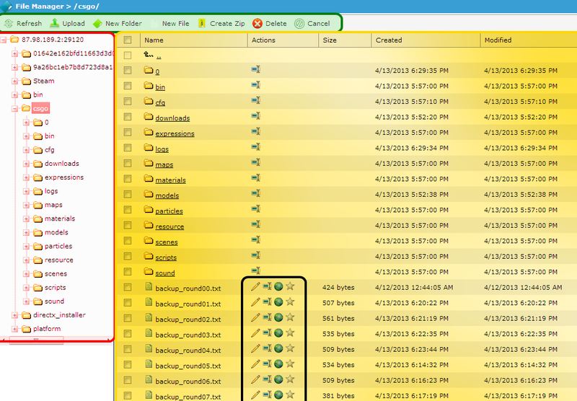Expand the Steam folder in the tree

tap(14, 81)
